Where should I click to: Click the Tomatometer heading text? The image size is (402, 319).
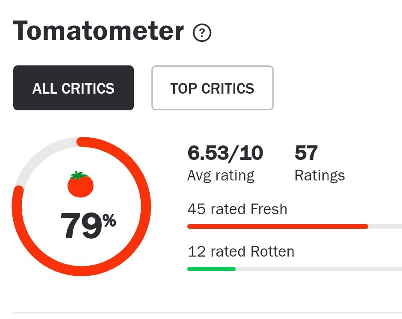[98, 31]
